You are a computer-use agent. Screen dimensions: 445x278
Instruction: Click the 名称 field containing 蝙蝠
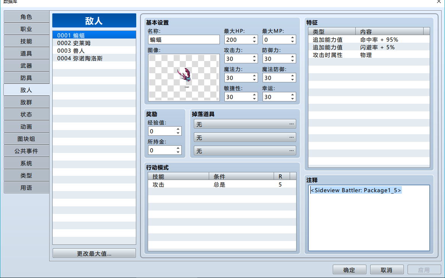[184, 40]
